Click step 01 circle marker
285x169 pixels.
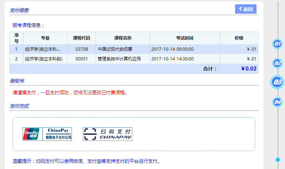pos(277,44)
